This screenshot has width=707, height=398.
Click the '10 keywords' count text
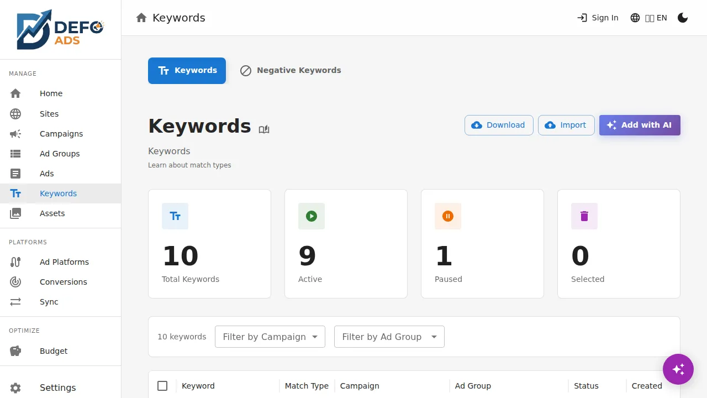pyautogui.click(x=182, y=337)
